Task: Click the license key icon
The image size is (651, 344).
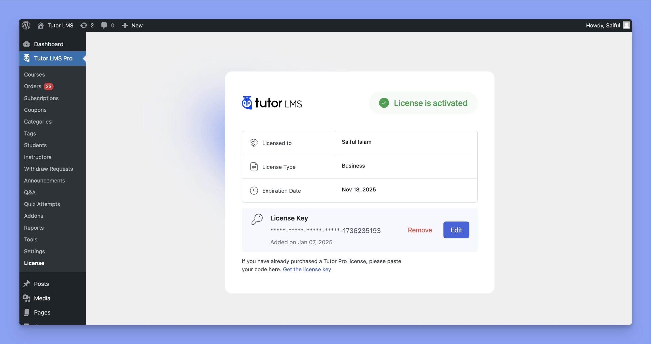Action: pyautogui.click(x=257, y=219)
